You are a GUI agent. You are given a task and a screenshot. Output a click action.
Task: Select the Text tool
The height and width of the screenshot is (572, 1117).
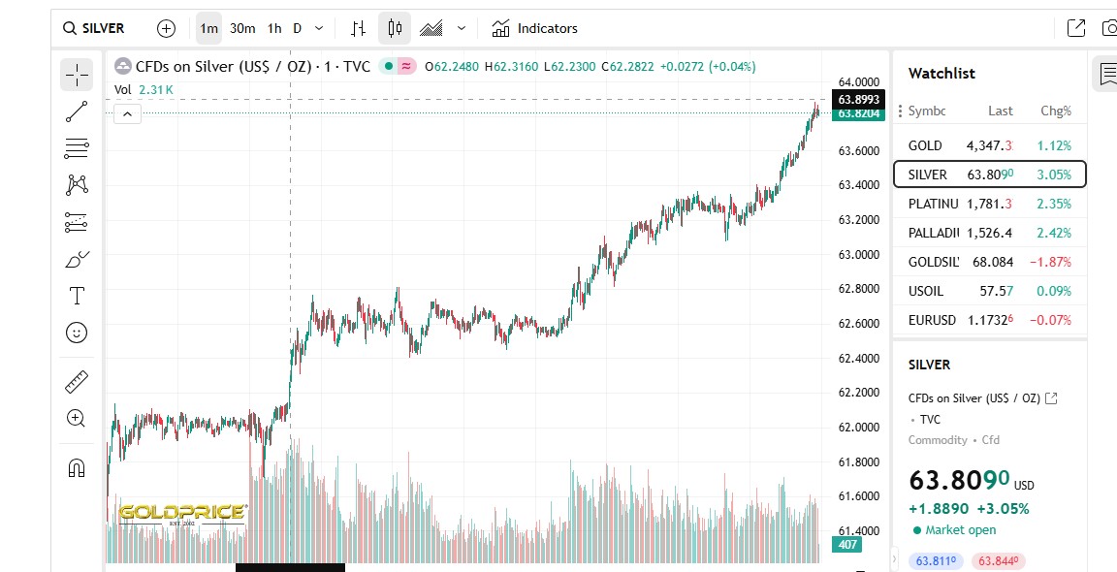77,296
